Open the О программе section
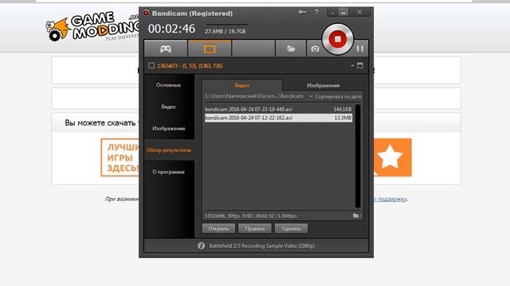This screenshot has height=286, width=510. point(169,172)
